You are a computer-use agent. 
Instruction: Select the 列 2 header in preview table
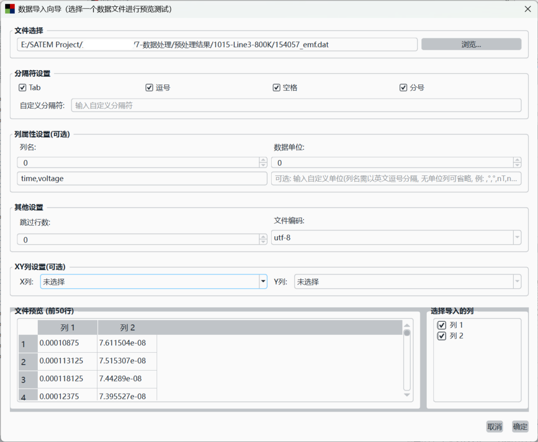tap(127, 328)
